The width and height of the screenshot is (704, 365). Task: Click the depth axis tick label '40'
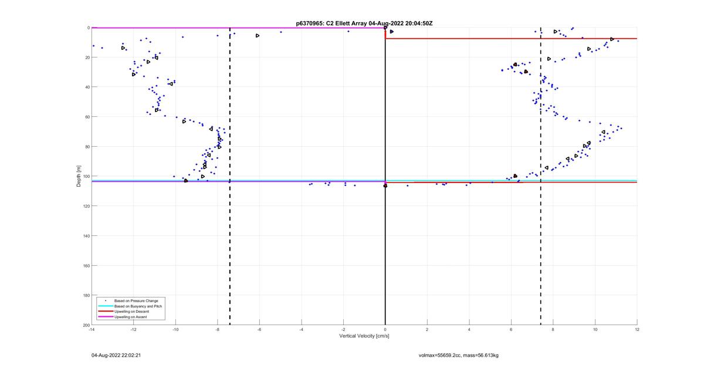pos(87,87)
